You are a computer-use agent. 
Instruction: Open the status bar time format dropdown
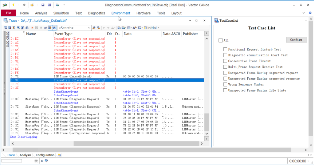308,161
